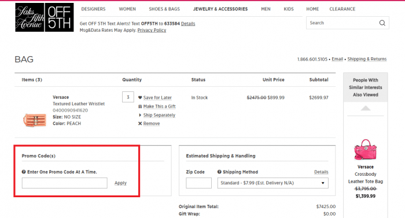
Task: Click the In Stock status text
Action: point(200,98)
